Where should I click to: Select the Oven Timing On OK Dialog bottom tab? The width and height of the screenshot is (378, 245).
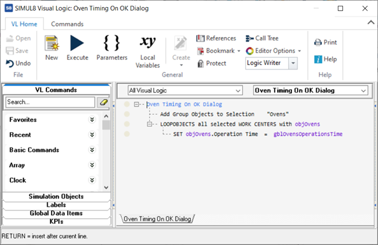click(x=157, y=219)
